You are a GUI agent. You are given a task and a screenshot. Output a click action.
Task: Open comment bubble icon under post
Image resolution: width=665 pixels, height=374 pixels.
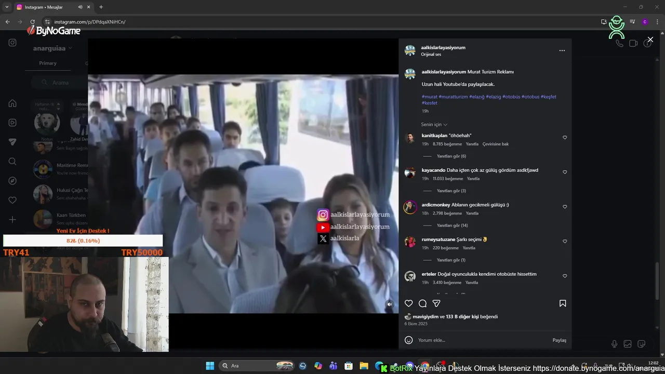423,303
